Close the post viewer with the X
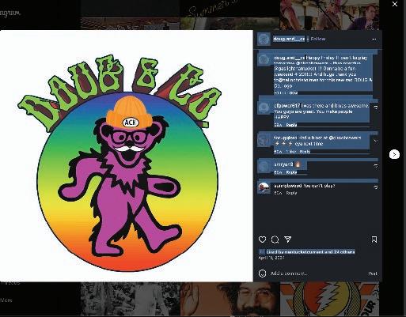Screen dimensions: 406x317 pyautogui.click(x=395, y=4)
